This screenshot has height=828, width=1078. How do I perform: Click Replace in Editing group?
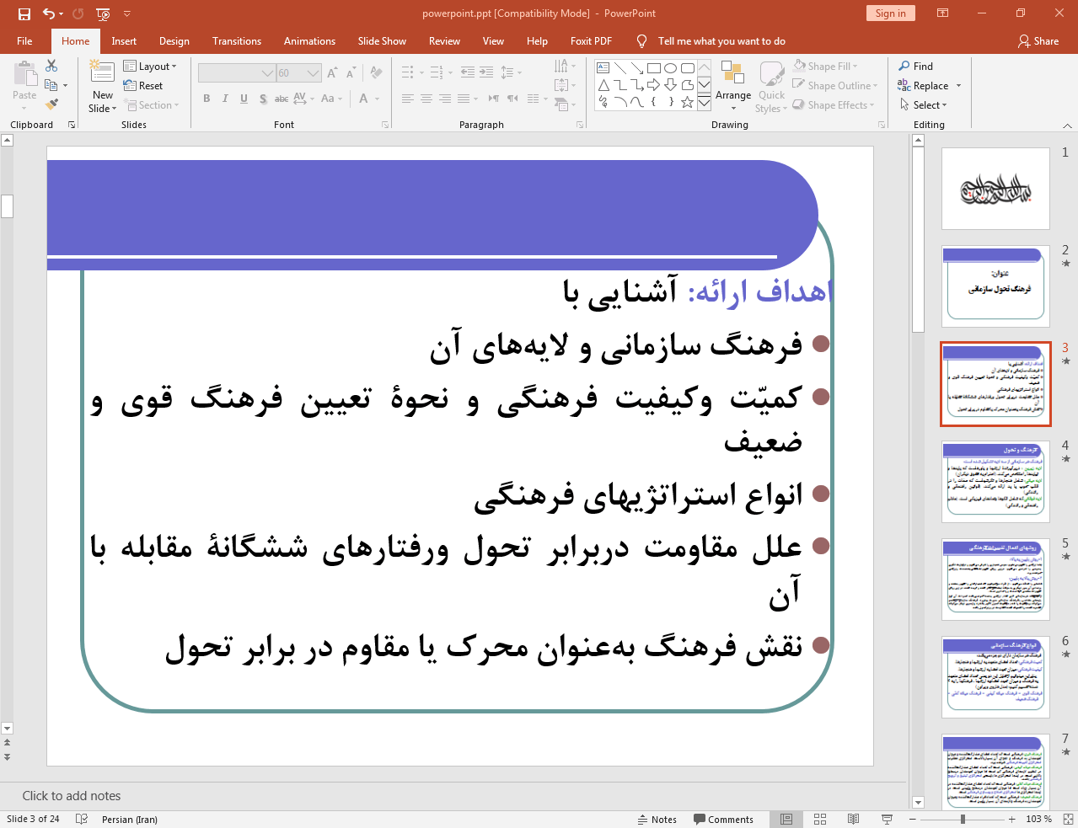[x=929, y=85]
